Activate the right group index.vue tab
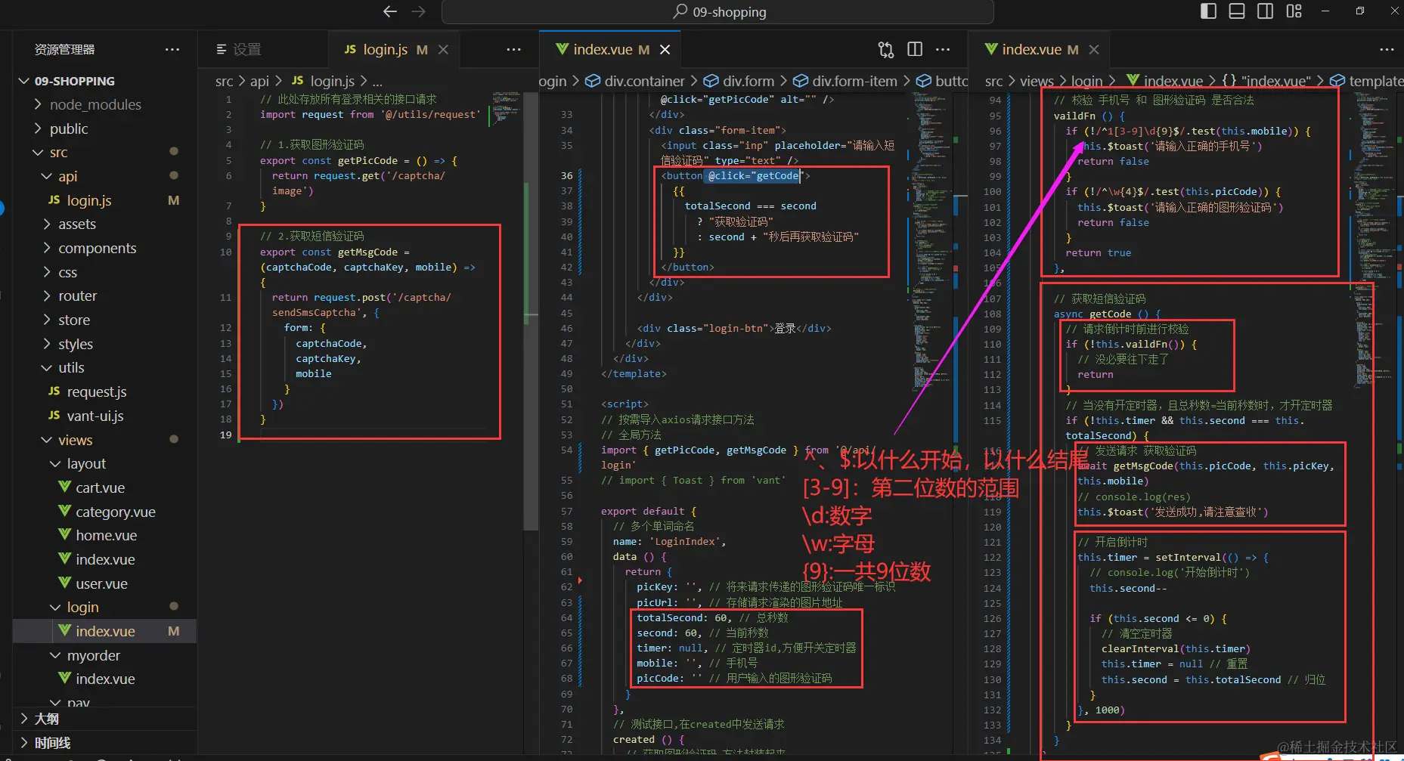The image size is (1404, 761). click(1040, 49)
